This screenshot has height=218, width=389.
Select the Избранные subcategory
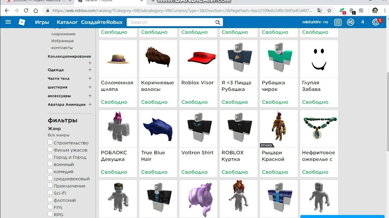(62, 41)
